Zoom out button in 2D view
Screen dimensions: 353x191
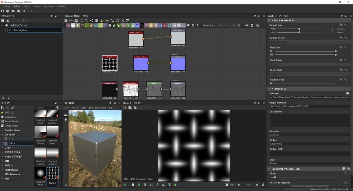pyautogui.click(x=239, y=185)
